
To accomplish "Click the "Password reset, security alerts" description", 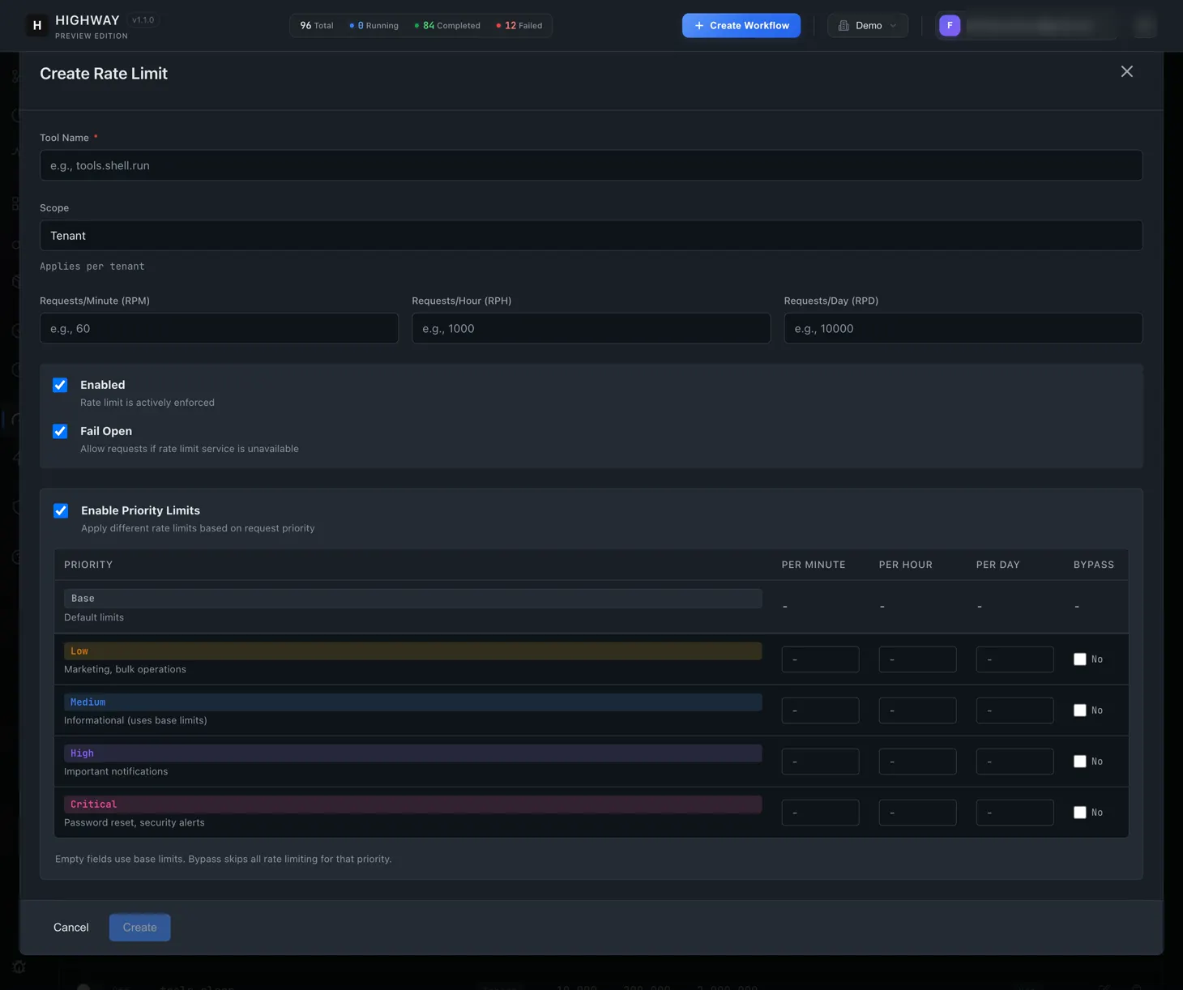I will tap(135, 822).
